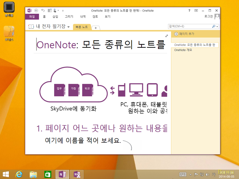The image size is (239, 179).
Task: Click the volume speaker tray icon
Action: tap(208, 175)
